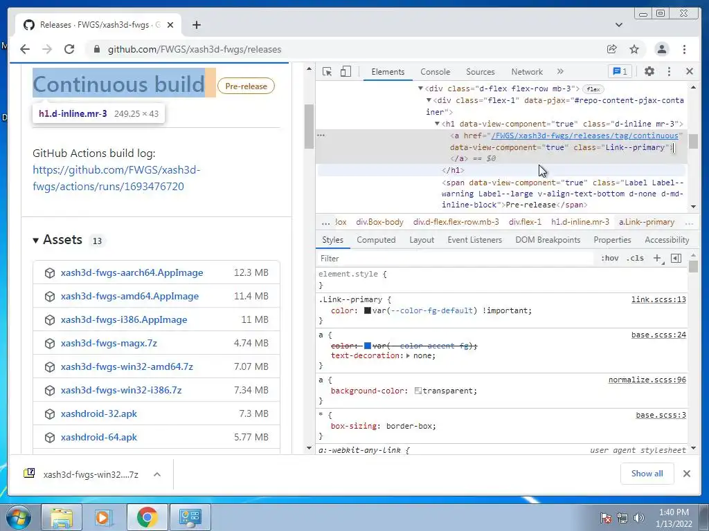Open the Accessibility tab
The image size is (709, 531).
click(667, 240)
